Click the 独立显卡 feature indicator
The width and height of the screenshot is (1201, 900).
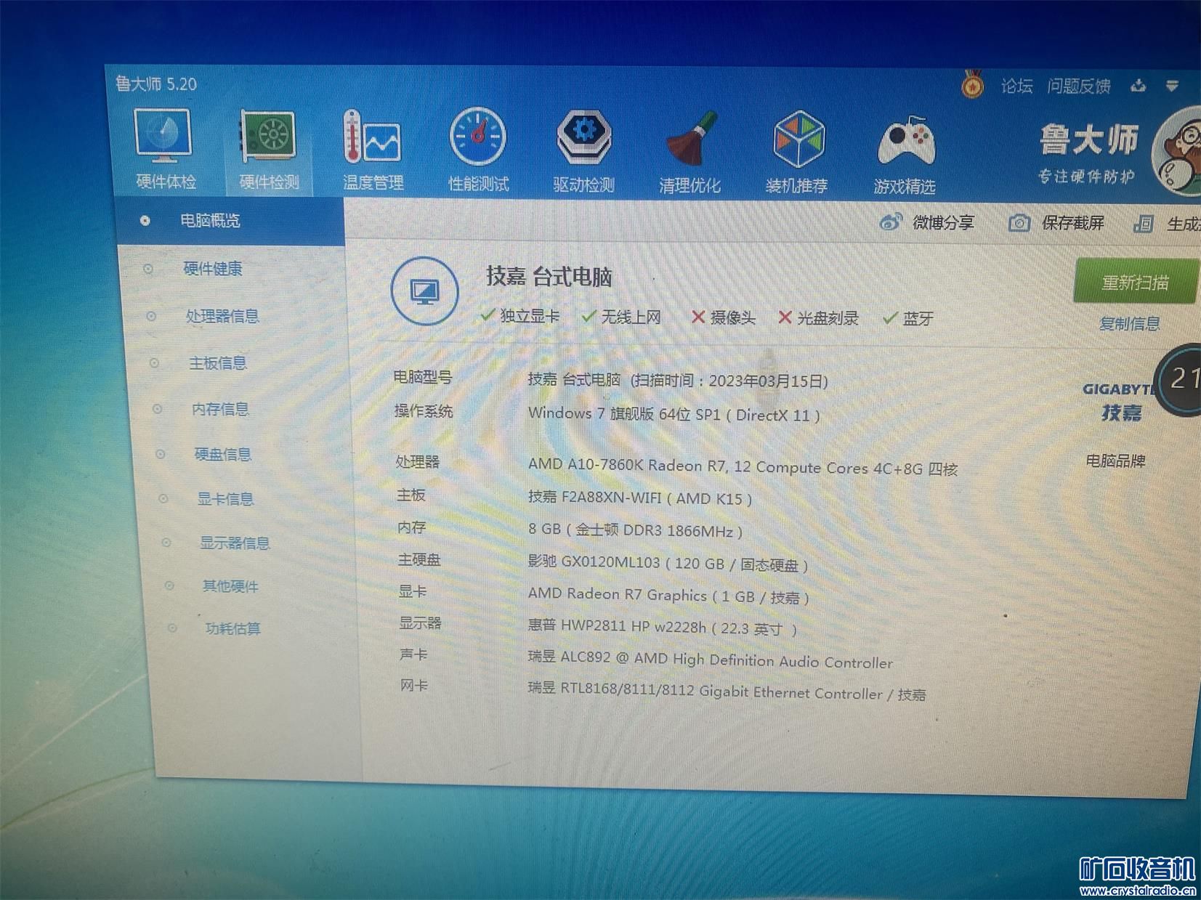[x=520, y=316]
